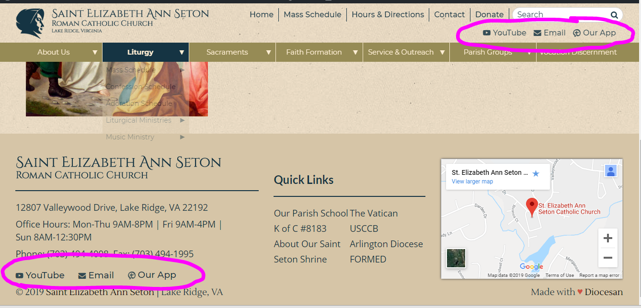Expand the Sacraments menu arrow
The width and height of the screenshot is (641, 308).
tap(268, 53)
